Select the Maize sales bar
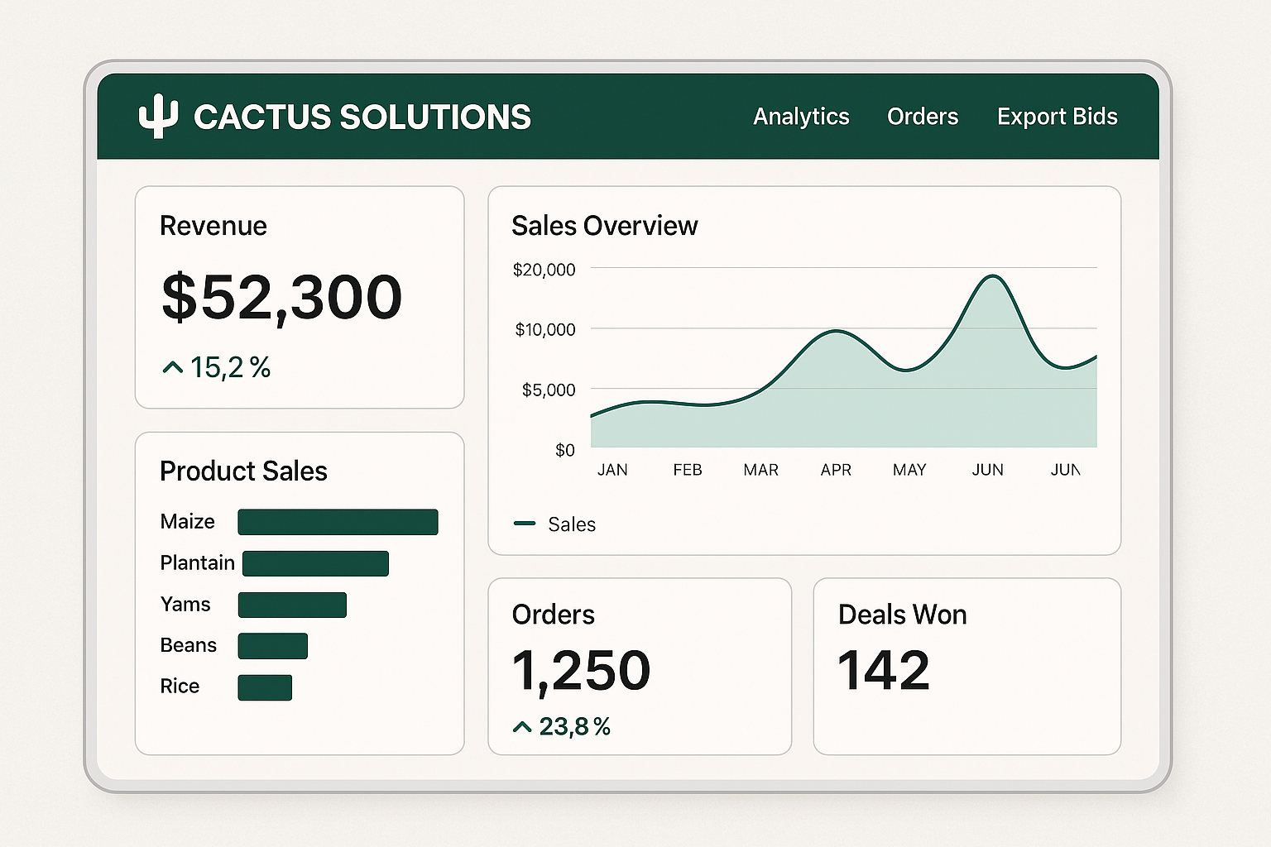1271x847 pixels. 338,522
